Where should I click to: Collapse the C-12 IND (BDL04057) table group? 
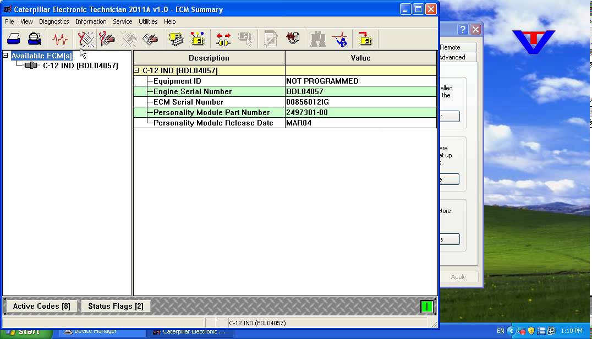136,70
